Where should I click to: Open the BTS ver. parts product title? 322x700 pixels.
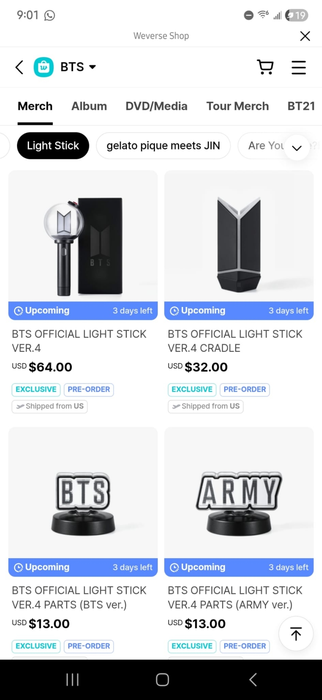[x=79, y=597]
